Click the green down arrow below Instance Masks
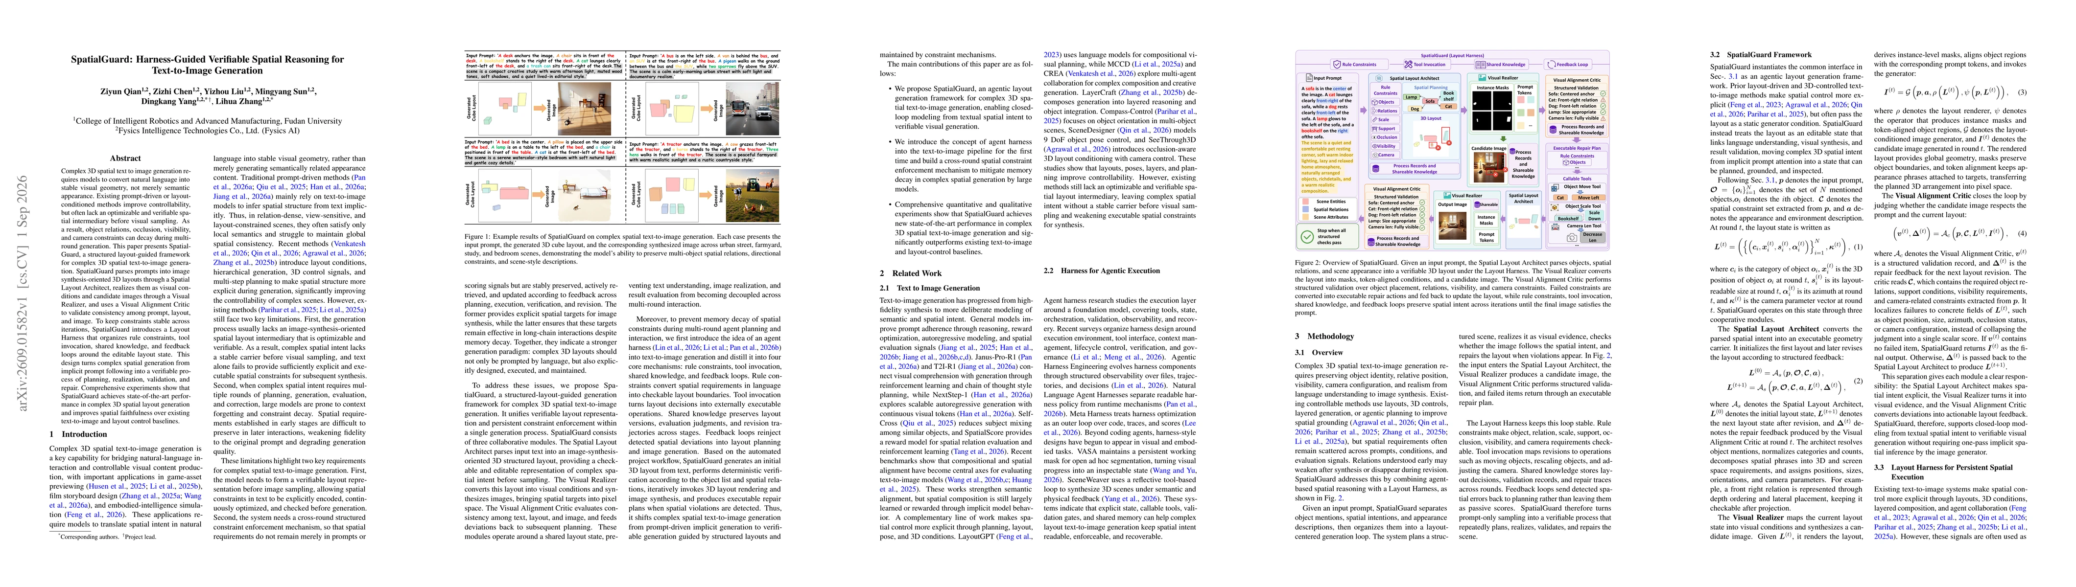 (1503, 139)
